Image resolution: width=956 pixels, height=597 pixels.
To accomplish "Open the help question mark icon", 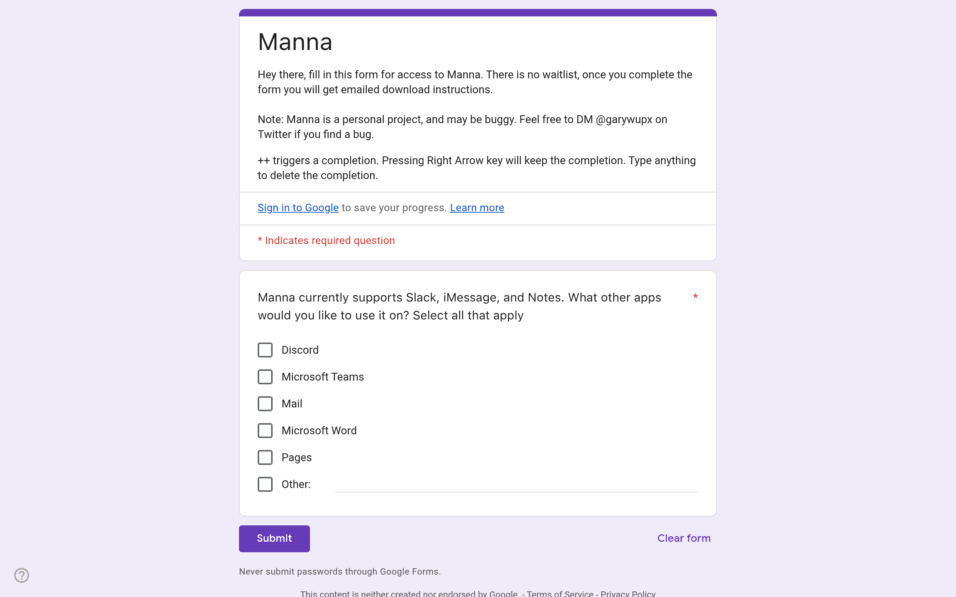I will (x=22, y=575).
